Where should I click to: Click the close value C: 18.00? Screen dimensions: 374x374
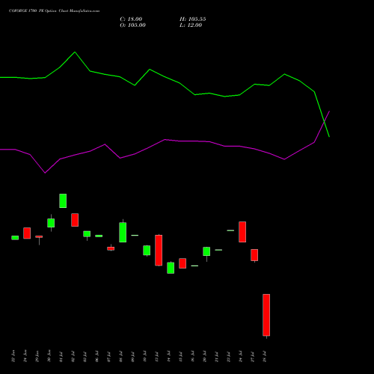coord(131,19)
